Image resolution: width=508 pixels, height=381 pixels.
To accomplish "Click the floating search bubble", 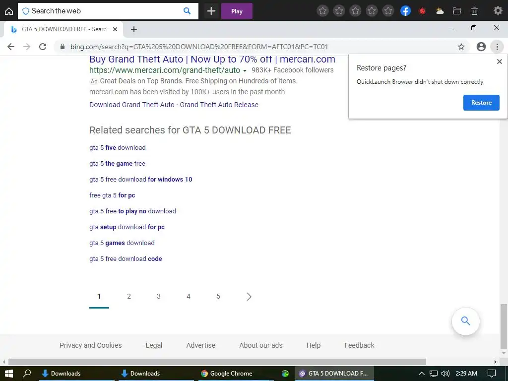I will (465, 321).
